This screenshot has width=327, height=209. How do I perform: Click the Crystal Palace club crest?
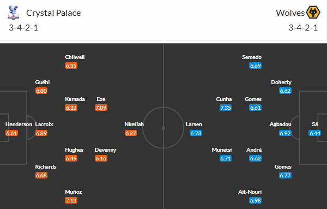click(13, 13)
